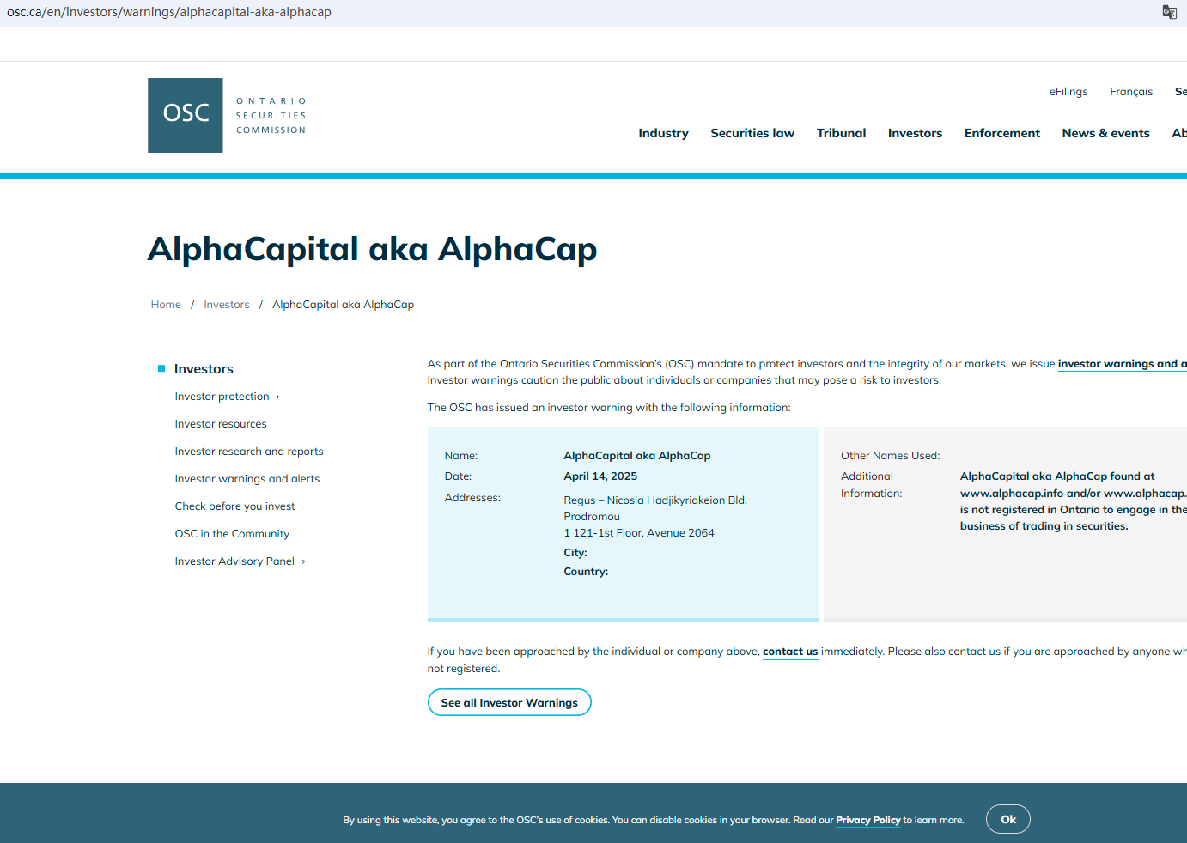
Task: Go to eFilings link
Action: click(1068, 92)
